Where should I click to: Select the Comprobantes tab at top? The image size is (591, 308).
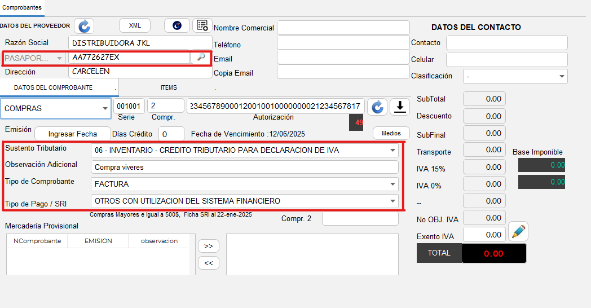(21, 7)
